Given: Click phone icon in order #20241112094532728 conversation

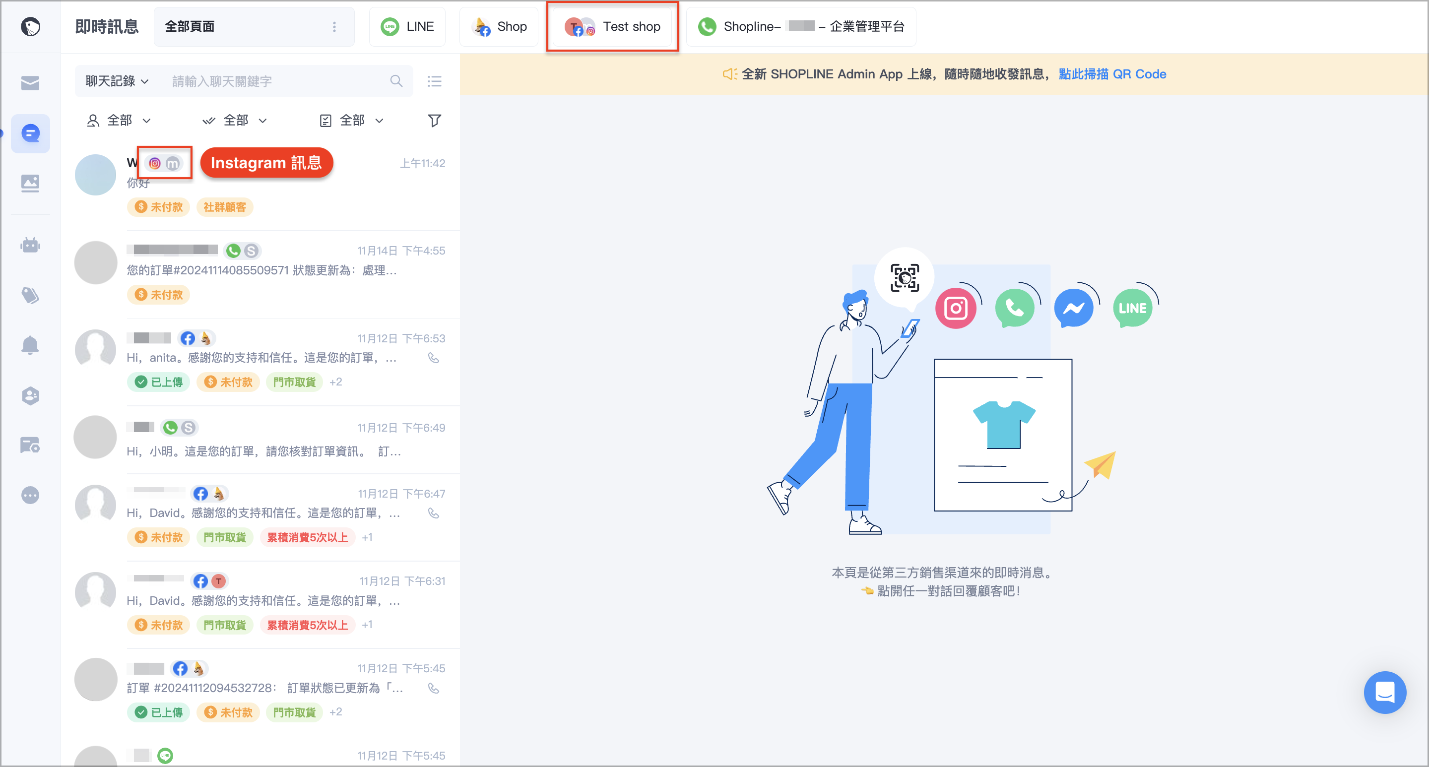Looking at the screenshot, I should click(434, 688).
